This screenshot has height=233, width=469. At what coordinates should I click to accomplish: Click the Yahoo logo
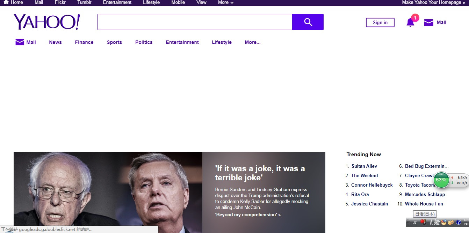[x=47, y=22]
